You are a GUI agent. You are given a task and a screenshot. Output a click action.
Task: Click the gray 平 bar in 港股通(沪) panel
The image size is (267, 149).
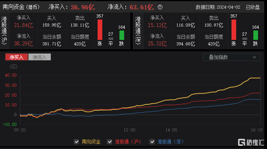coord(111,39)
